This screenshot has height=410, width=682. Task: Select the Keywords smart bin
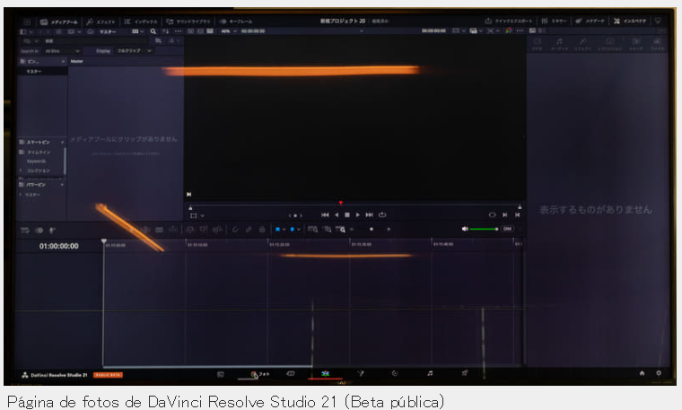(x=36, y=161)
